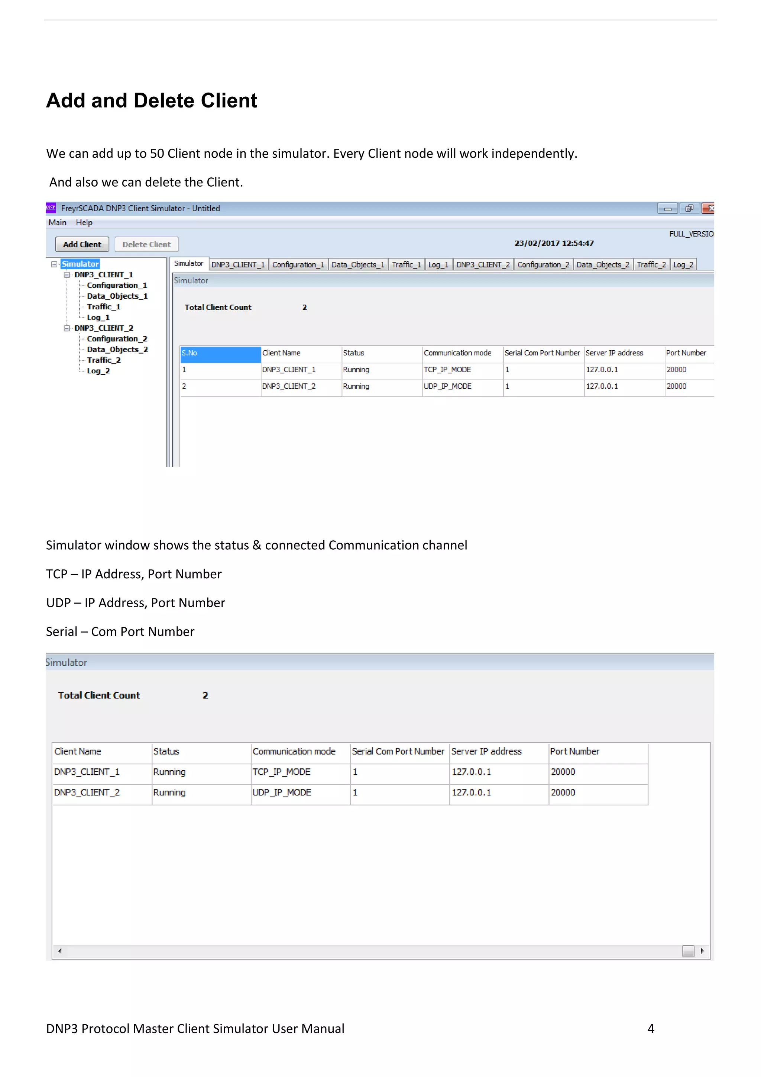
Task: Click the scroll right arrow in lower panel
Action: 702,951
